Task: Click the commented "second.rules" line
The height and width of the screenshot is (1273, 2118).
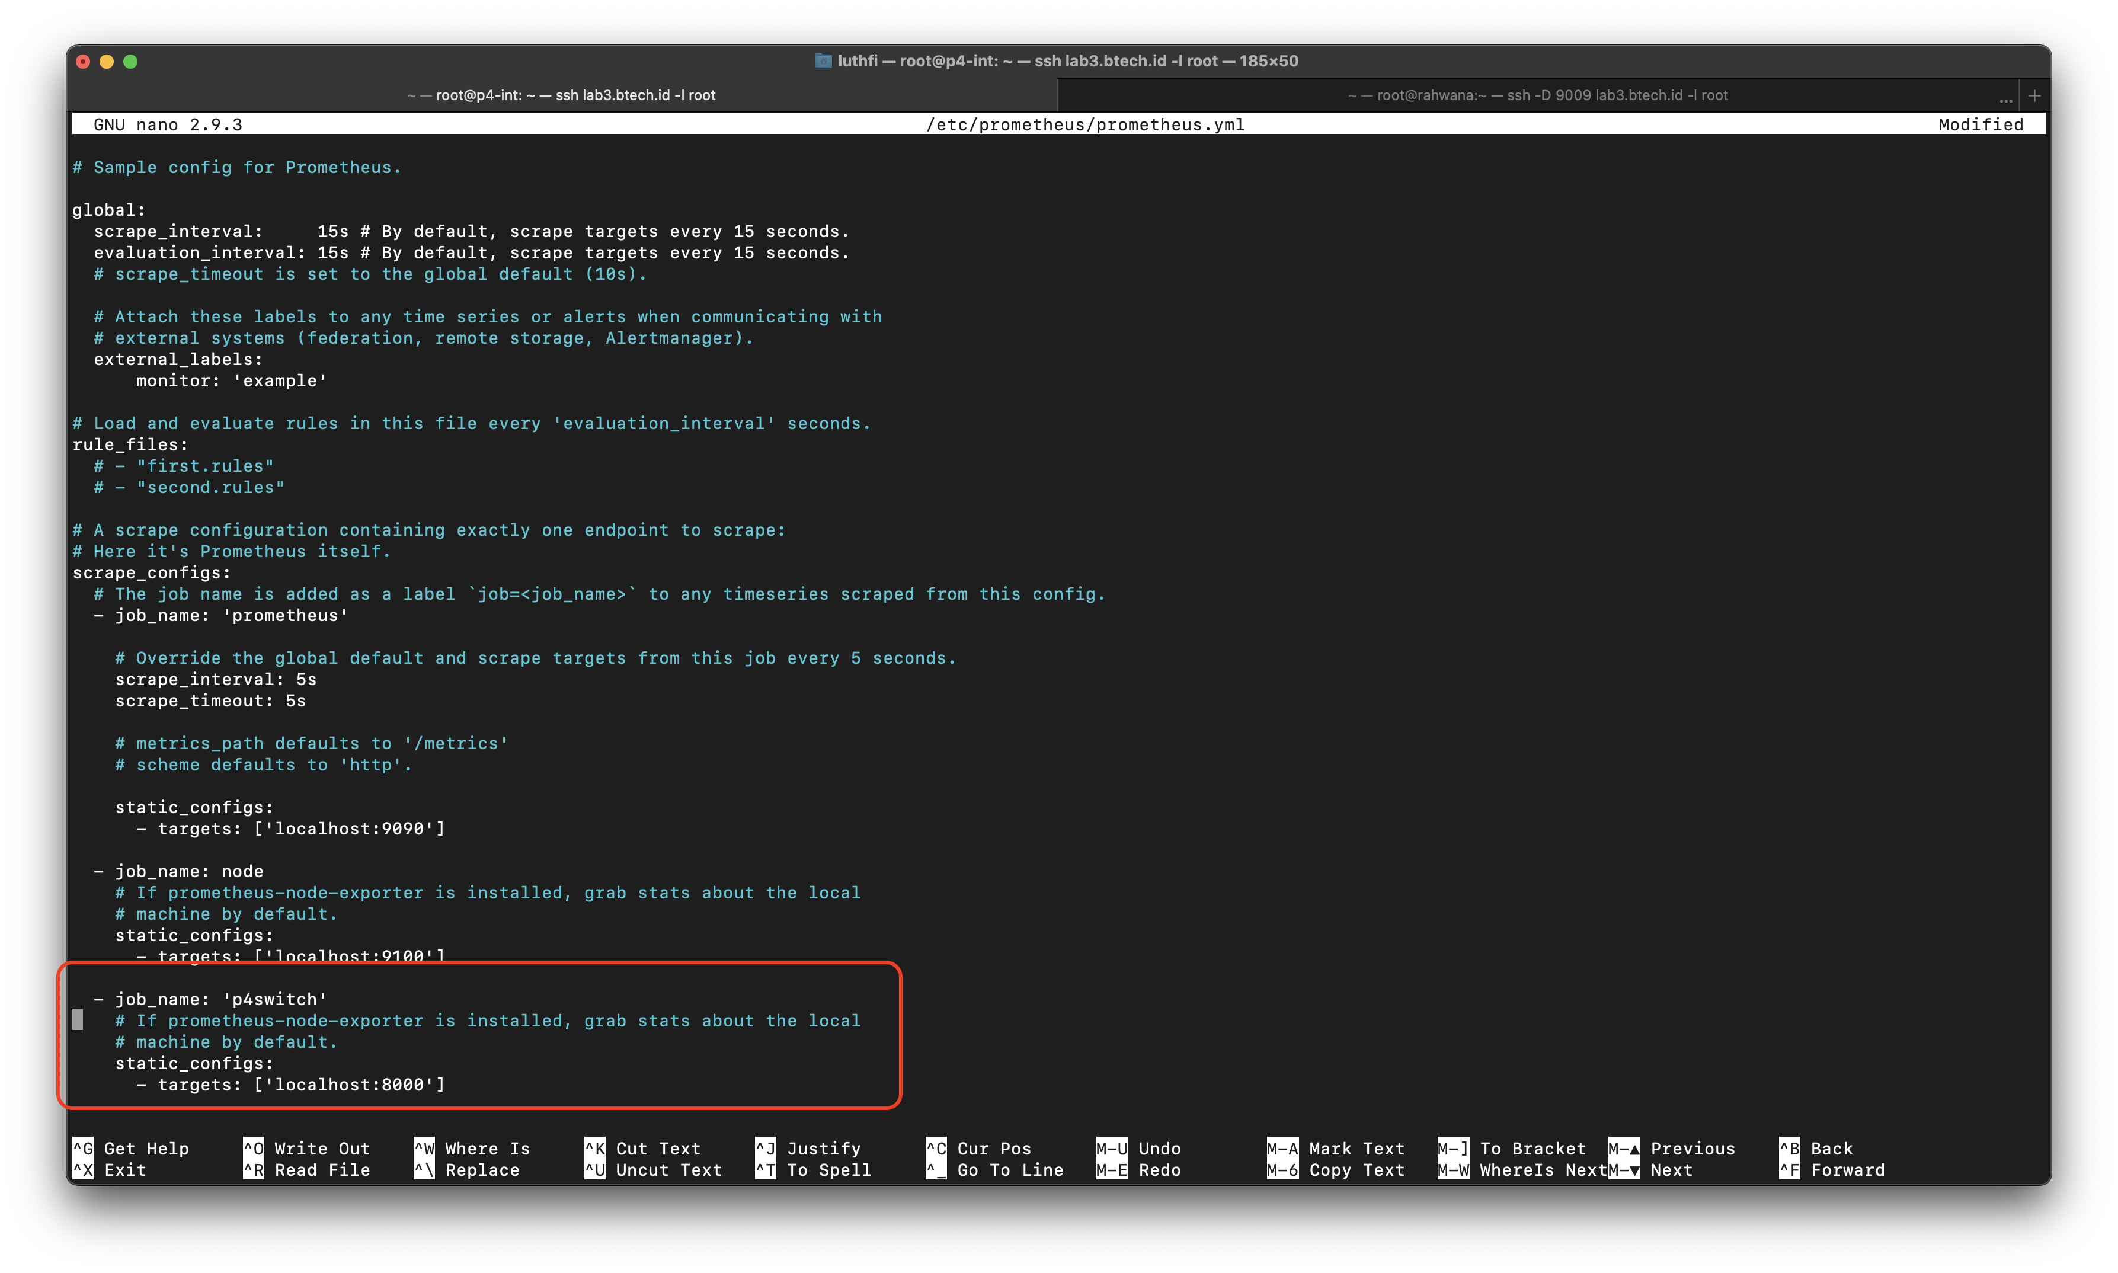Action: click(x=188, y=488)
